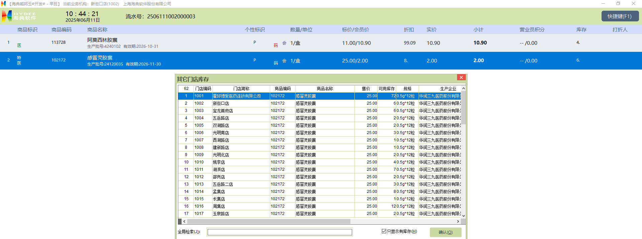Click the horizontal scrollbar thumb of the store list
Viewport: 642px width, 239px height.
pyautogui.click(x=269, y=221)
